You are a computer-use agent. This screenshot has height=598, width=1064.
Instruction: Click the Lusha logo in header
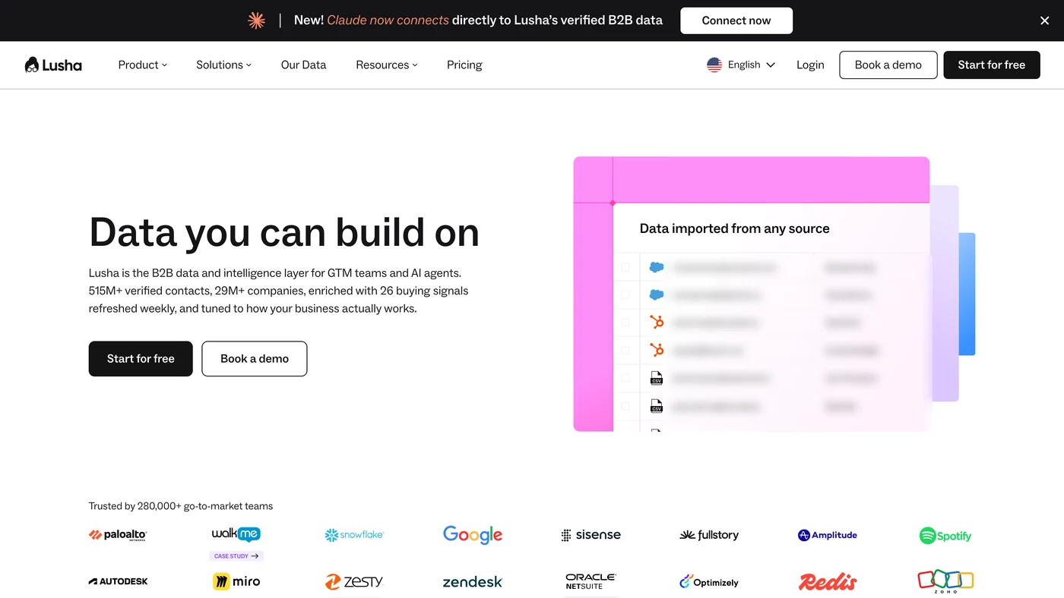pyautogui.click(x=53, y=65)
